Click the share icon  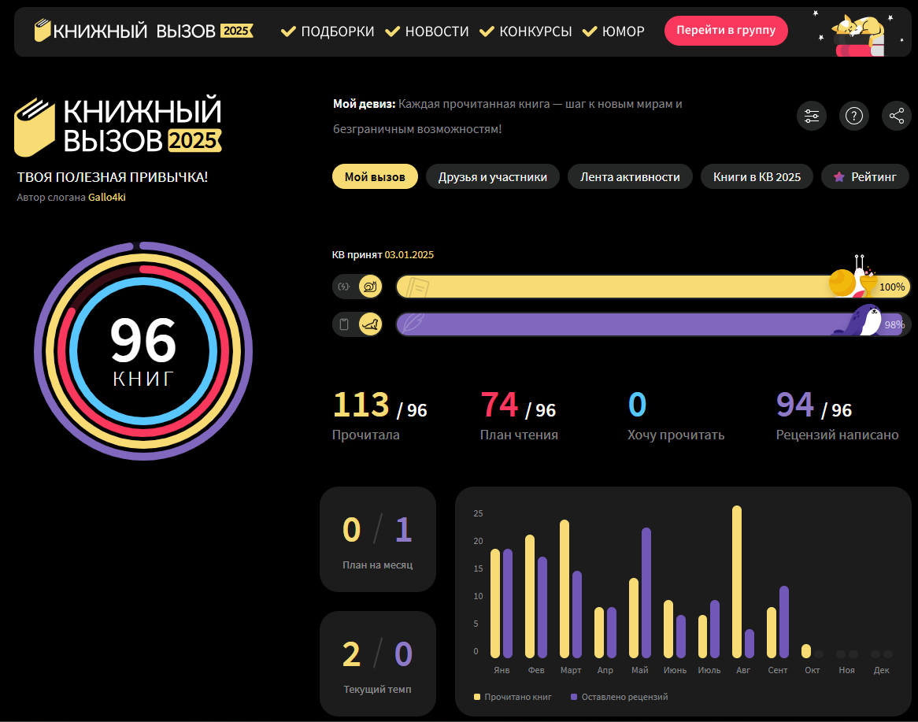coord(896,116)
